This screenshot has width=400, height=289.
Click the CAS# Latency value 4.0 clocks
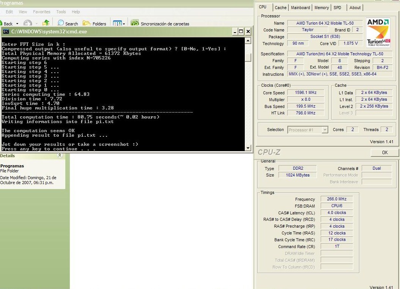coord(337,212)
